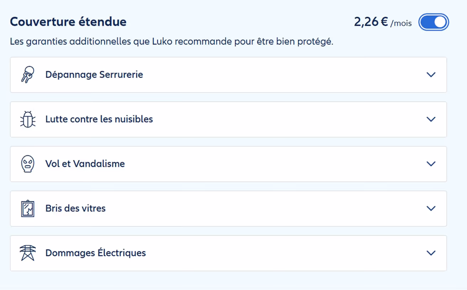Screen dimensions: 467x290
Task: Expand the Dommages Électriques section
Action: (x=431, y=253)
